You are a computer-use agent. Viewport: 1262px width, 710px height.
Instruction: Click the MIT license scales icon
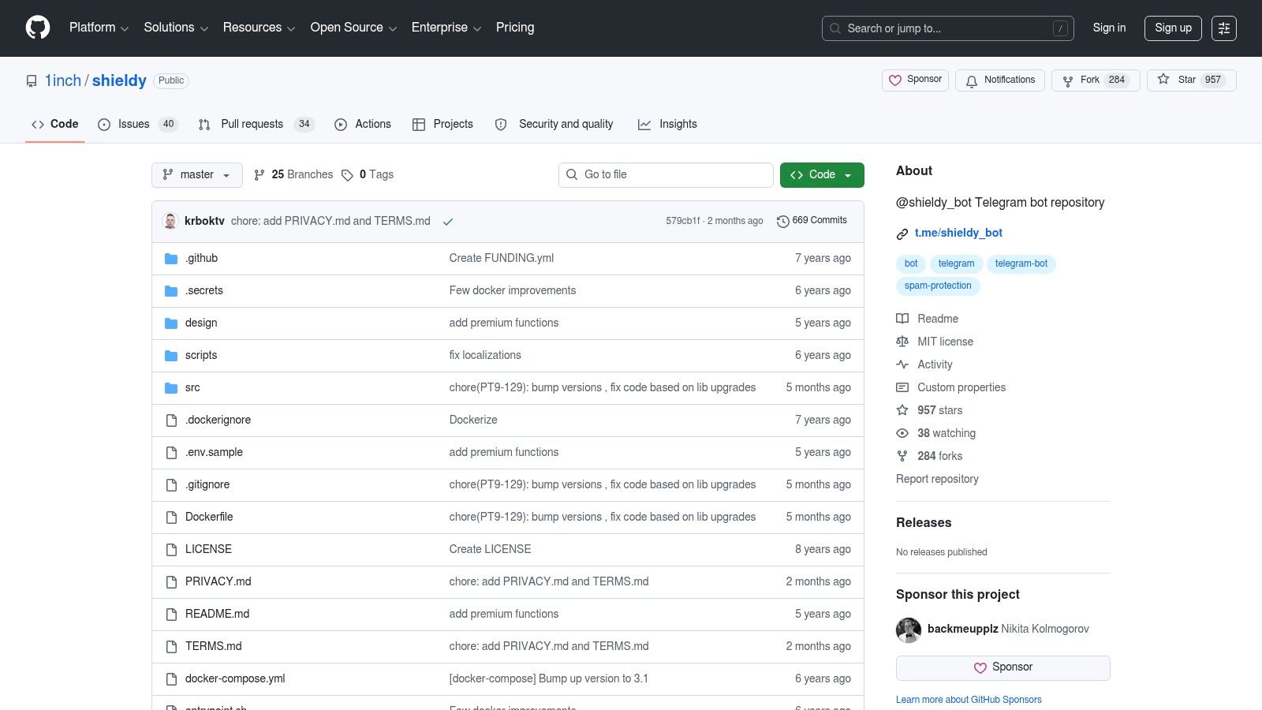coord(902,342)
